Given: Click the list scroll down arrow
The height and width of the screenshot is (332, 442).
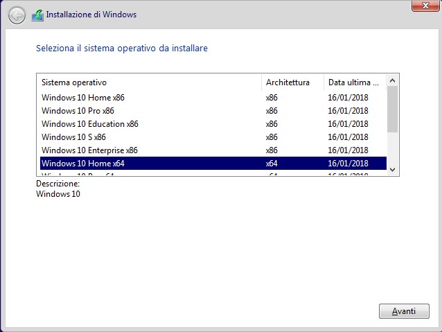Looking at the screenshot, I should [x=392, y=170].
